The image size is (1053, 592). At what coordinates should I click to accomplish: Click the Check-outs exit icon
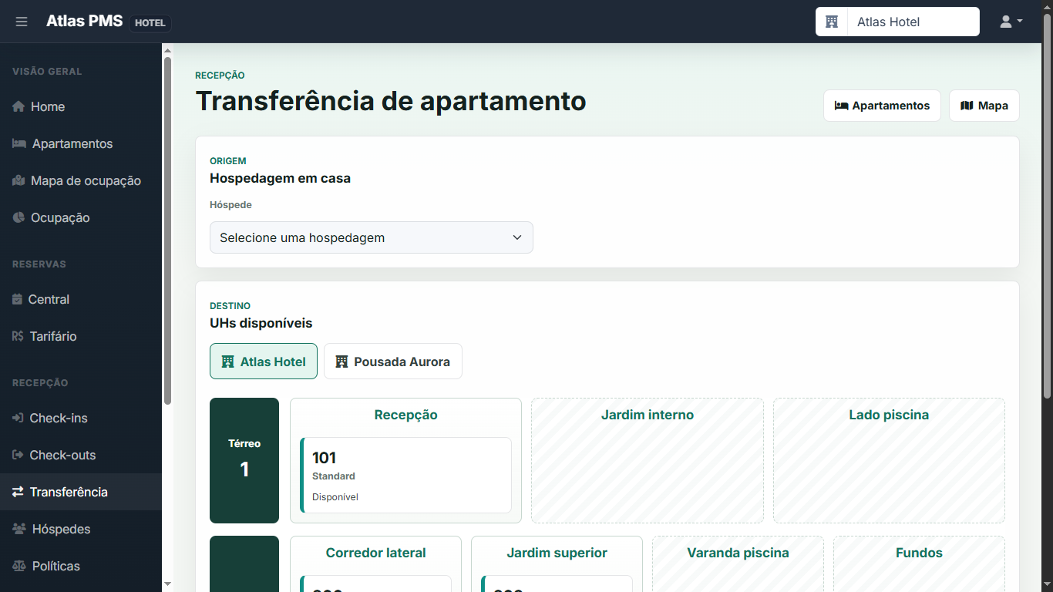(18, 455)
